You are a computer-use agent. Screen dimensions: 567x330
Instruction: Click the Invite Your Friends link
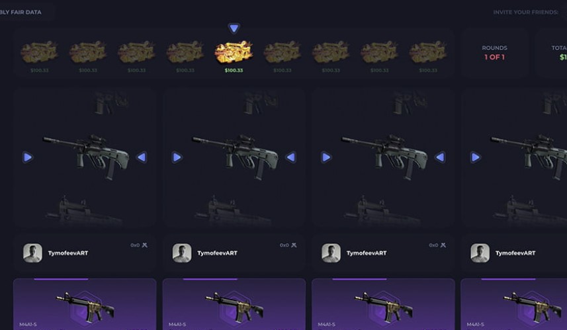click(526, 12)
